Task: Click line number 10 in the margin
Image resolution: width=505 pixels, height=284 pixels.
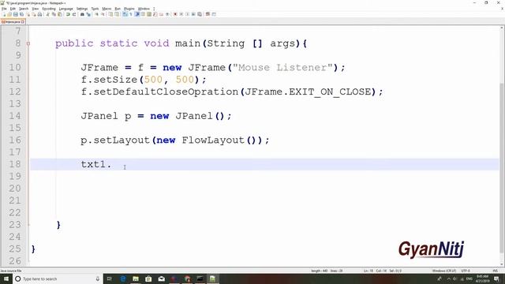Action: point(15,67)
